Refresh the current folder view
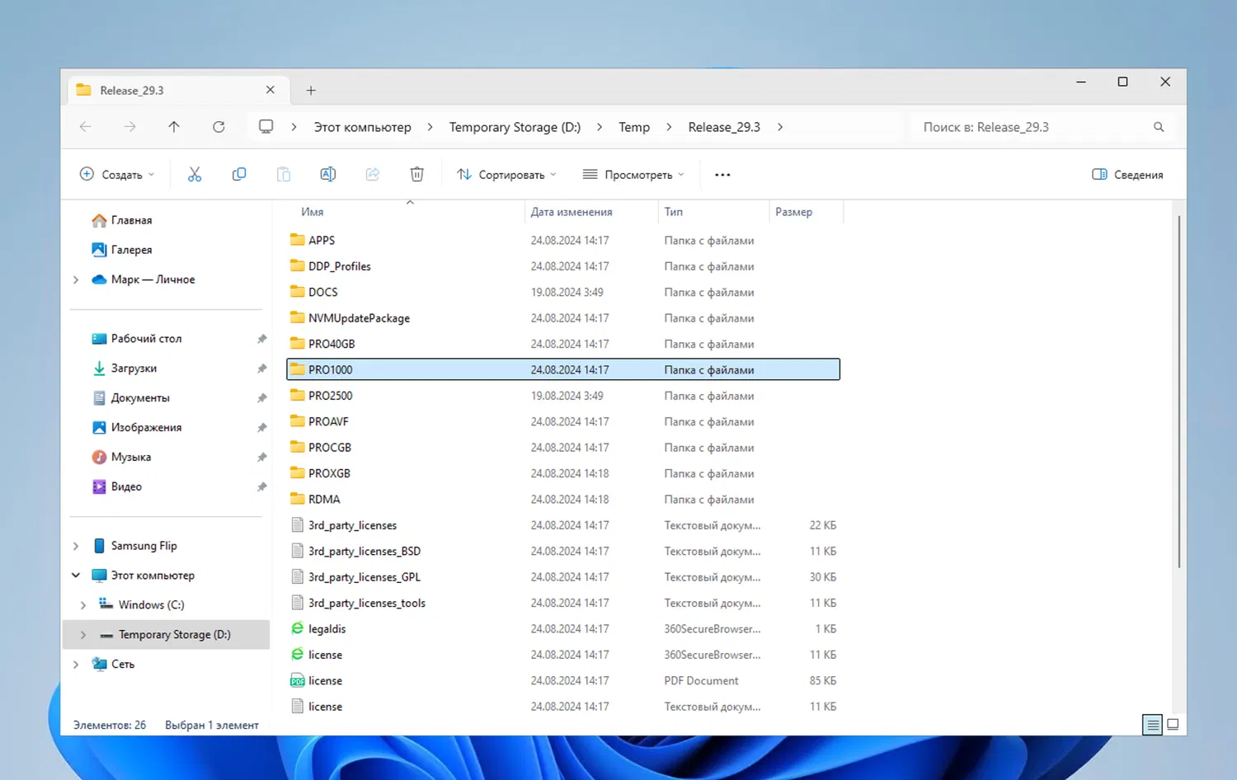This screenshot has height=780, width=1237. (219, 127)
